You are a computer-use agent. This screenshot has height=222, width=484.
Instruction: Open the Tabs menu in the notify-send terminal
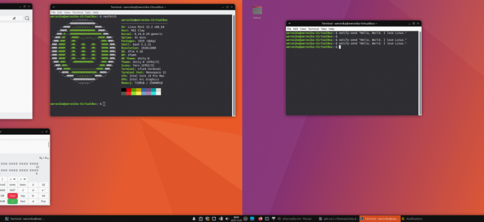(x=323, y=28)
